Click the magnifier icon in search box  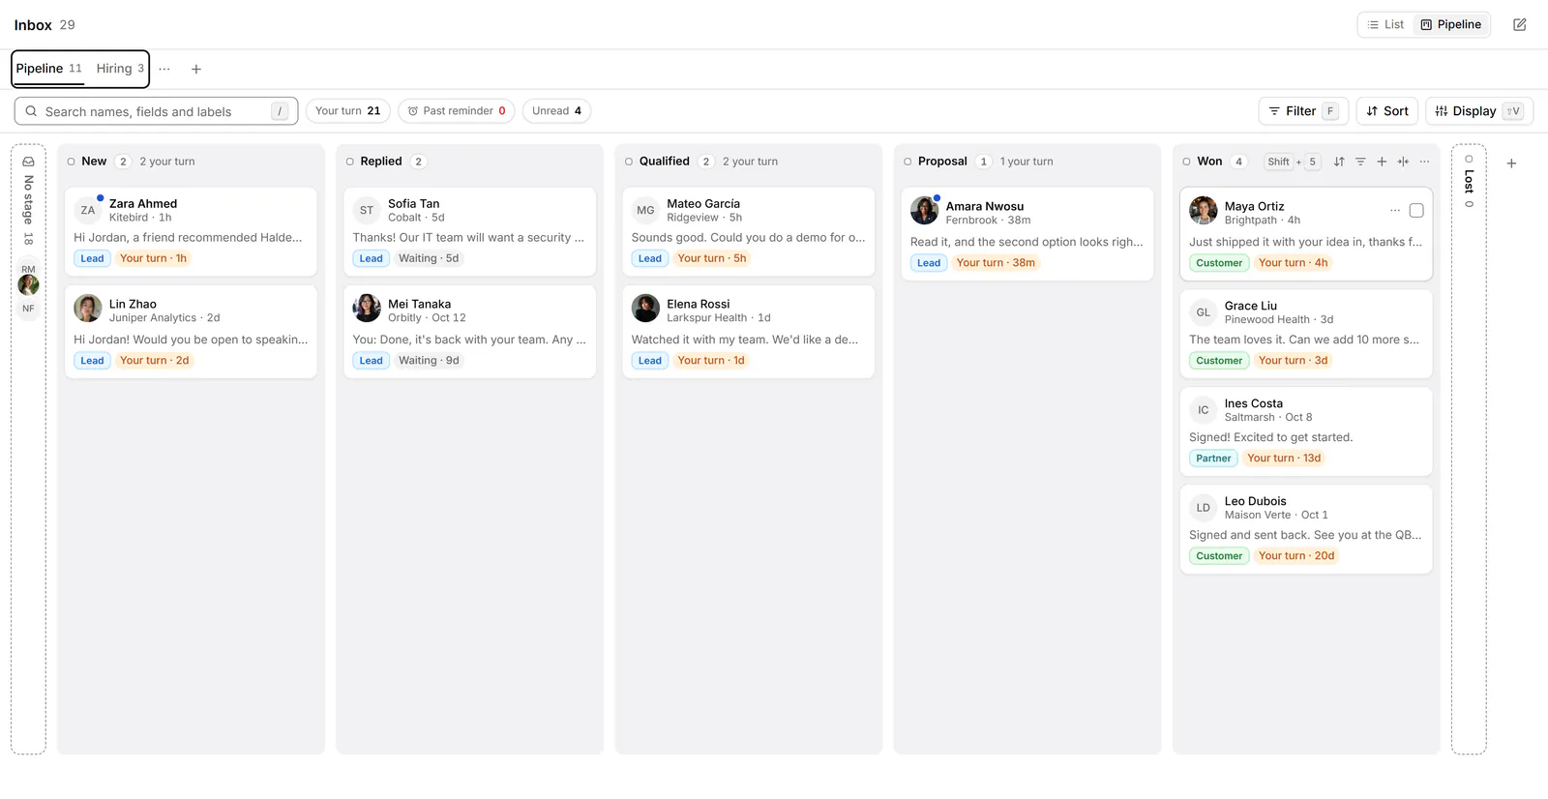tap(31, 111)
